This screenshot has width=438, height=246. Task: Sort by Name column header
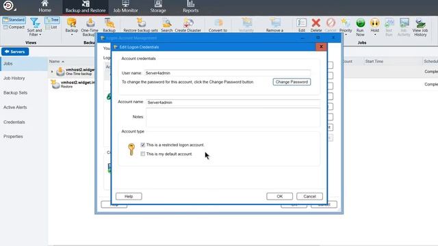click(56, 61)
